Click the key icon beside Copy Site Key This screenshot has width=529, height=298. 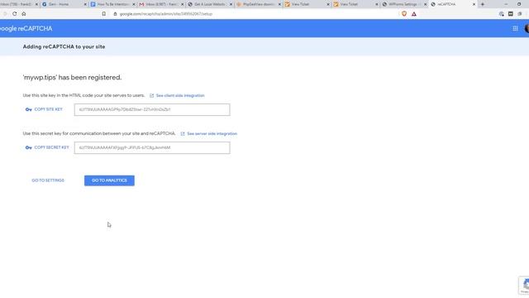click(29, 109)
